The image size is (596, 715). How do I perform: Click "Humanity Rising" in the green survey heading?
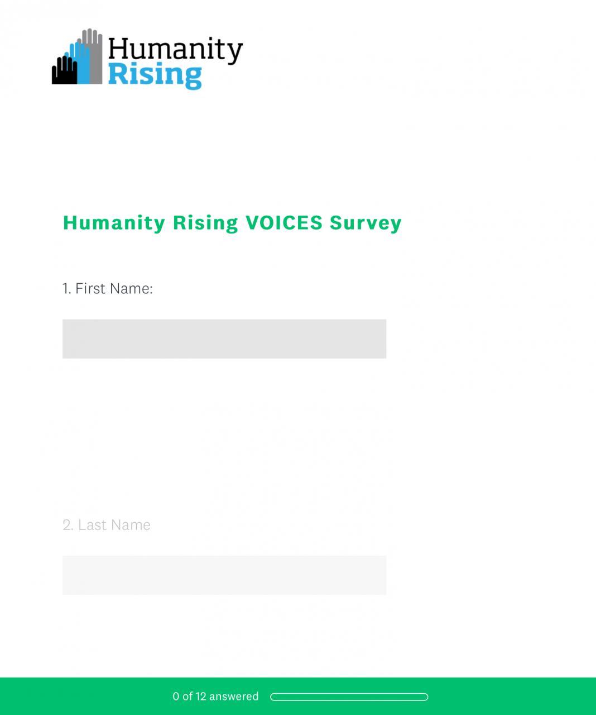tap(151, 222)
